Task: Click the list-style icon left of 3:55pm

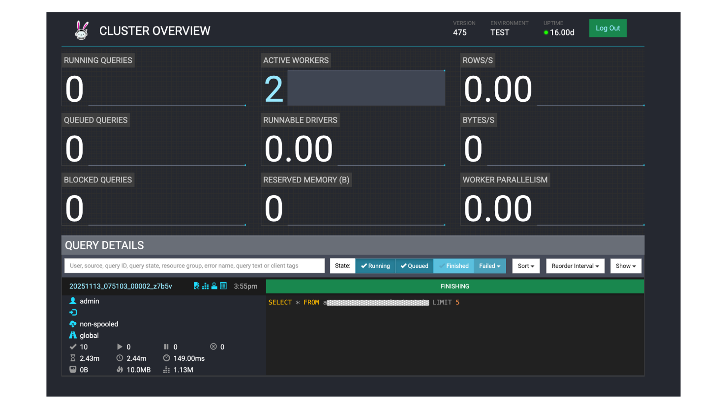Action: [223, 286]
